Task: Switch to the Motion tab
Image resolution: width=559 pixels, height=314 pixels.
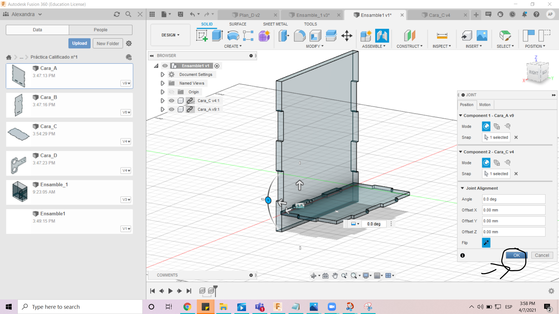Action: tap(485, 104)
